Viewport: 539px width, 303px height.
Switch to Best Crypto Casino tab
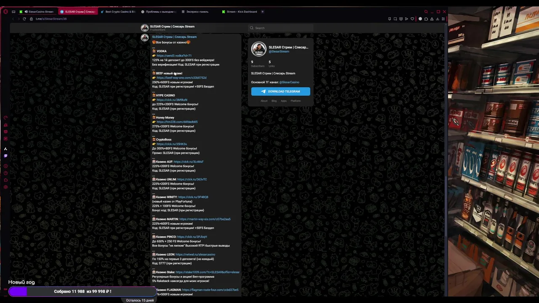(x=117, y=12)
